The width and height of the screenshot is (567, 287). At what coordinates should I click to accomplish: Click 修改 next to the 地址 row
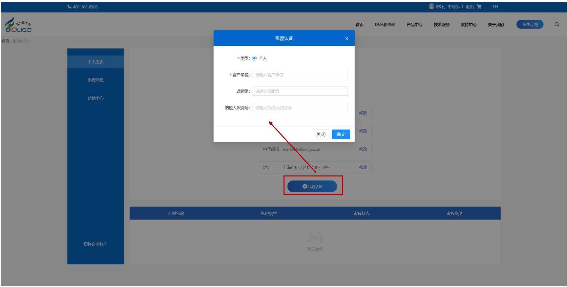[x=363, y=167]
